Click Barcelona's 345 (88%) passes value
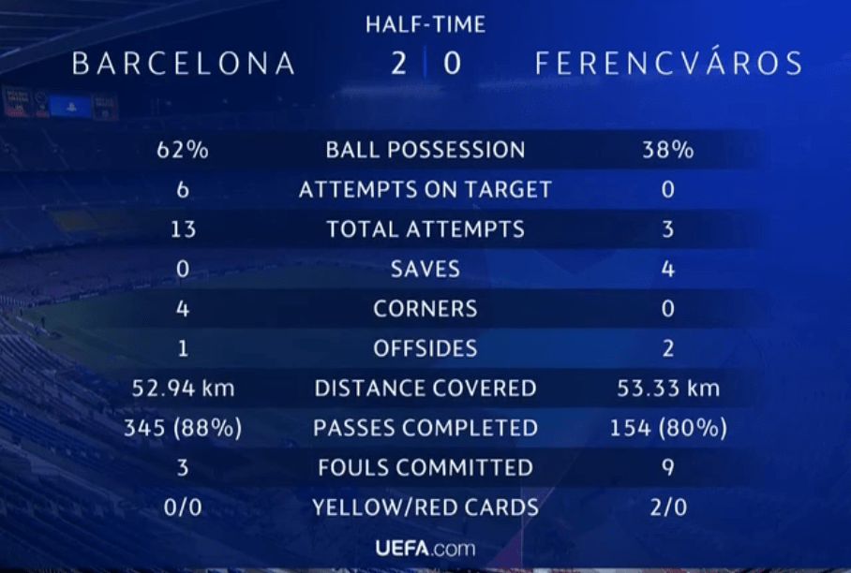The width and height of the screenshot is (851, 573). [183, 429]
